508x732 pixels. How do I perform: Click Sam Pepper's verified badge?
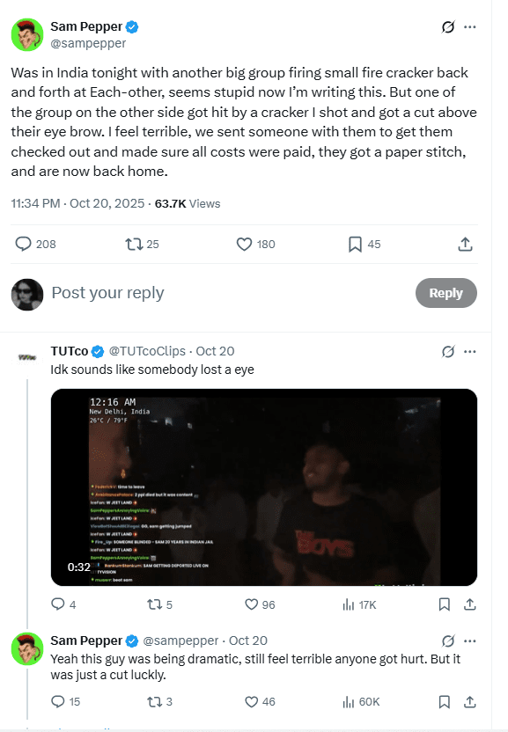point(129,26)
